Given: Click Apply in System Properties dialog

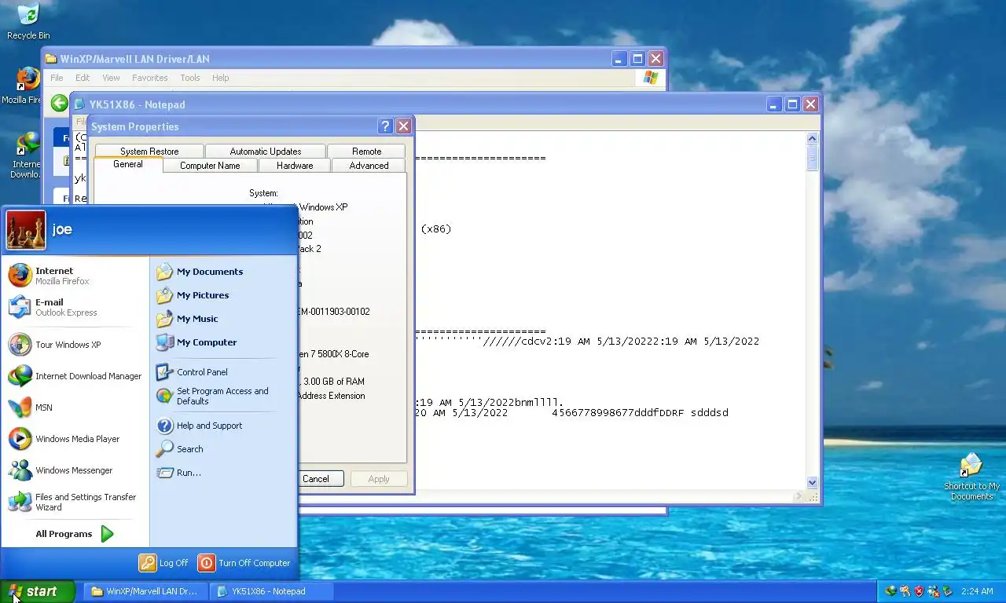Looking at the screenshot, I should tap(379, 479).
